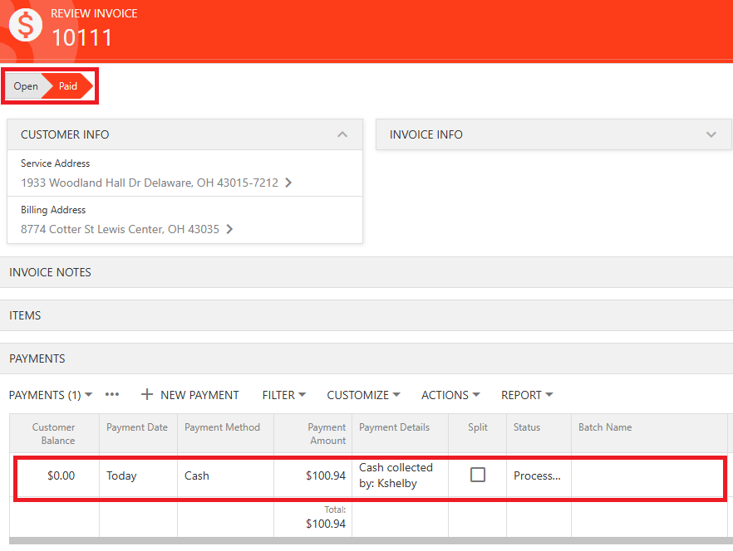Sort by Customer Balance column header
The width and height of the screenshot is (733, 551).
pyautogui.click(x=54, y=433)
